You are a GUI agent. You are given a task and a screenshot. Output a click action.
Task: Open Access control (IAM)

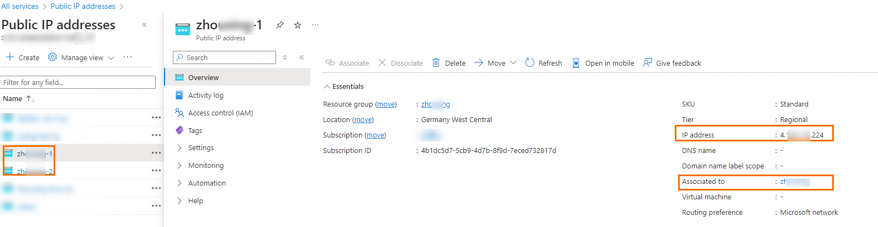(x=220, y=113)
